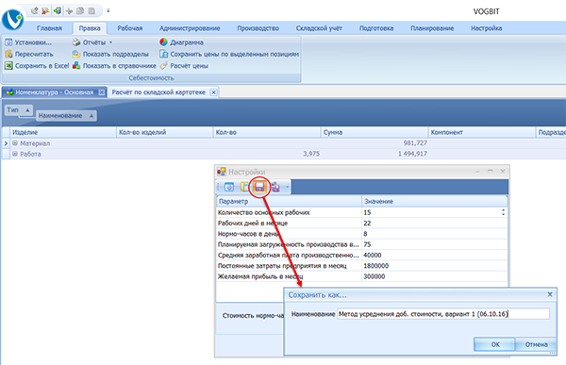Sort by the Сумма column header

(375, 132)
